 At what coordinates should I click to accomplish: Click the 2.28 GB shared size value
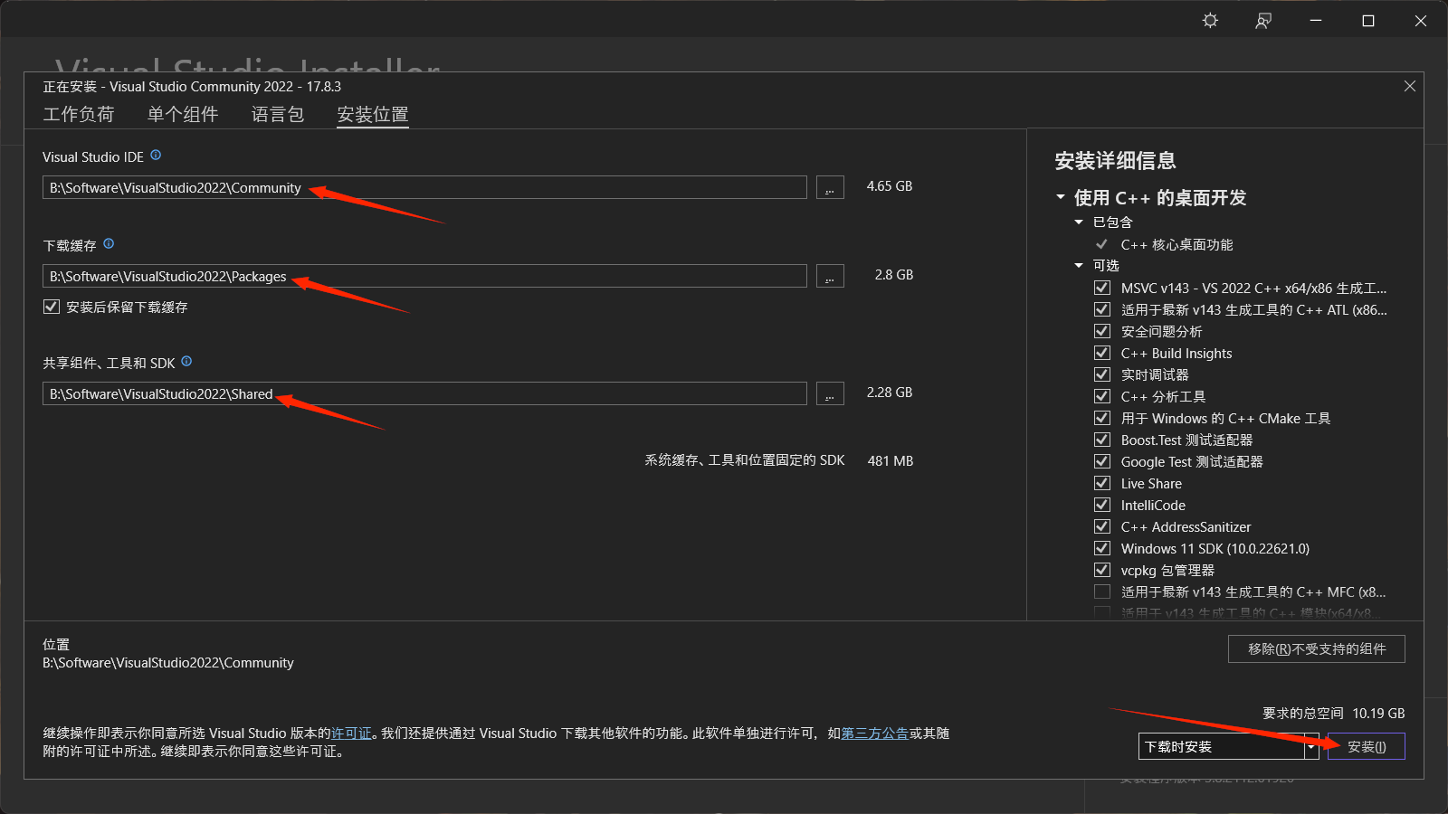[890, 393]
